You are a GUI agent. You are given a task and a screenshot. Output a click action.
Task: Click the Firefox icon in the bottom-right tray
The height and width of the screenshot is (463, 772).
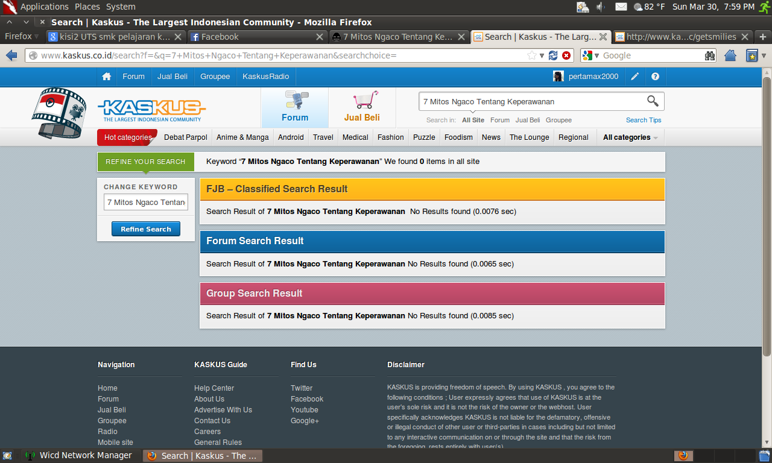tap(683, 456)
